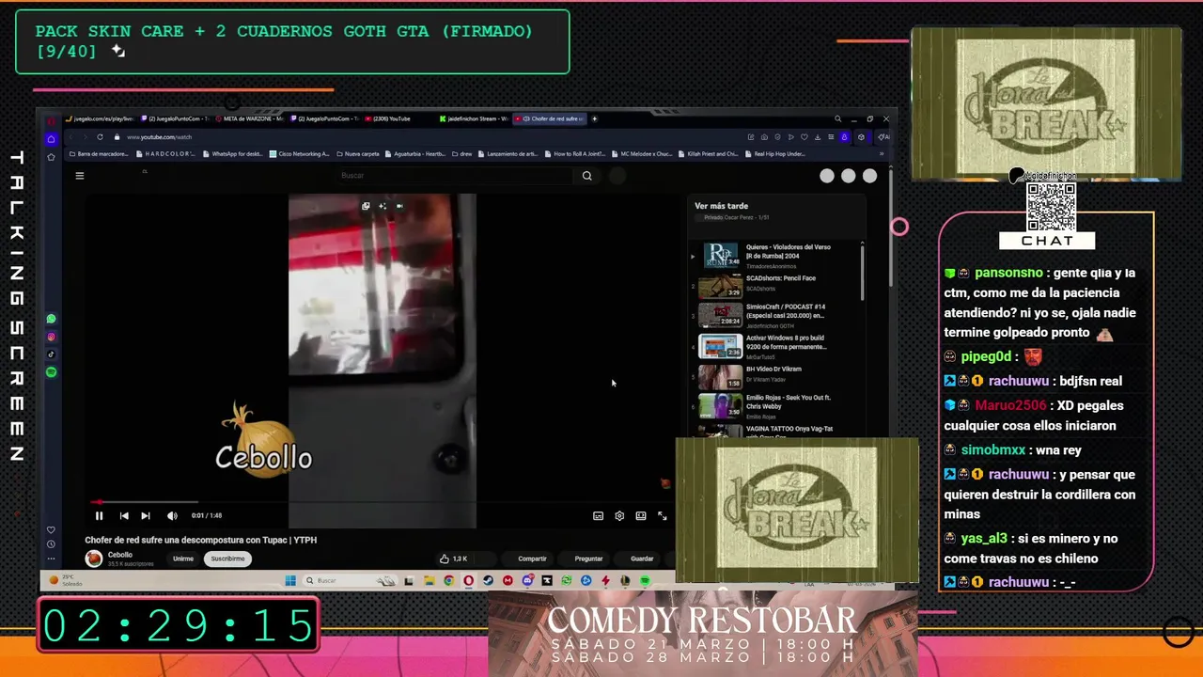1203x677 pixels.
Task: Skip to next video in player
Action: (x=146, y=515)
